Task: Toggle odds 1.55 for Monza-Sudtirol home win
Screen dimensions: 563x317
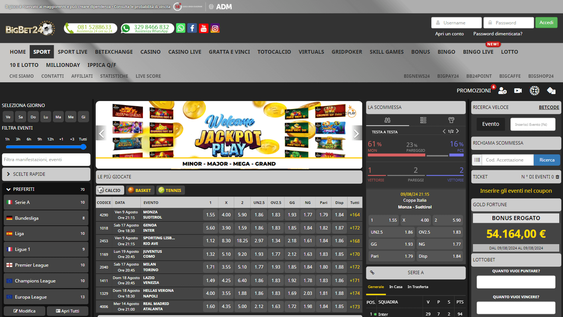Action: point(211,215)
